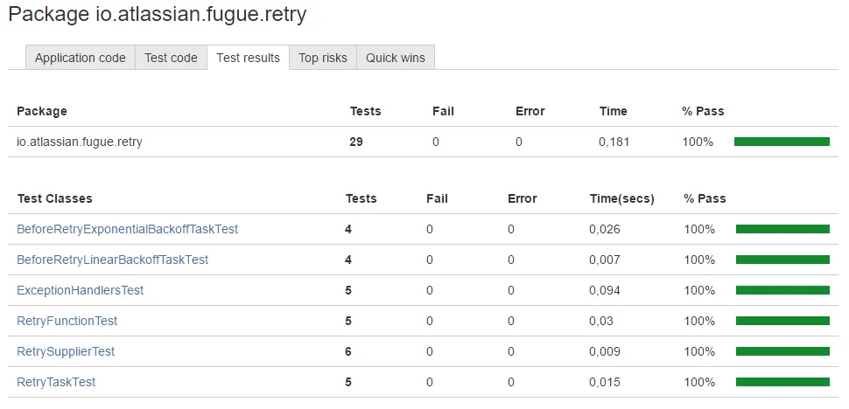Switch to the Application code tab
This screenshot has width=849, height=409.
81,58
